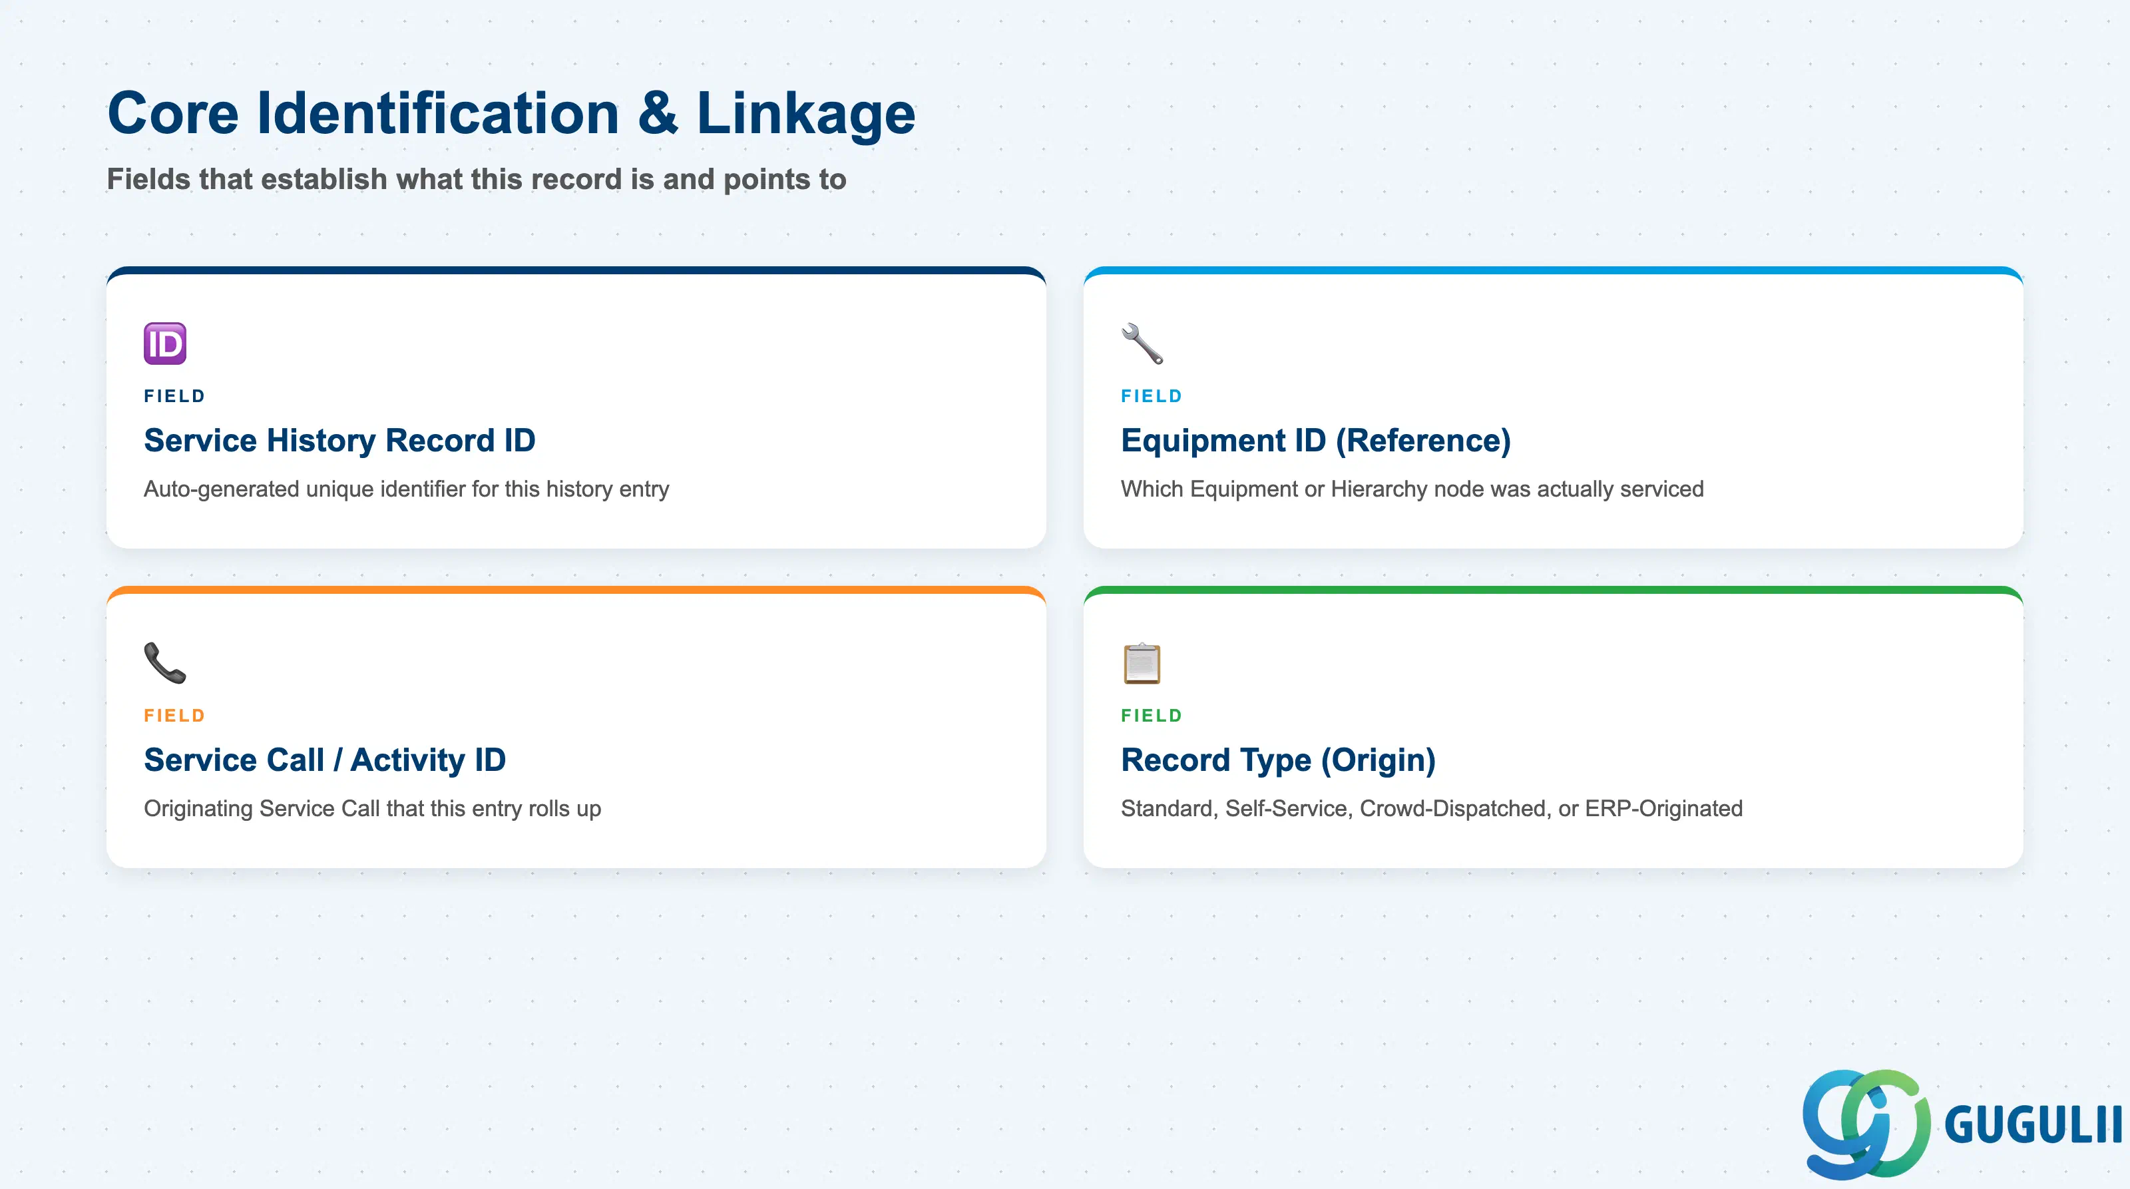Select the Equipment ID (Reference) heading

1315,440
